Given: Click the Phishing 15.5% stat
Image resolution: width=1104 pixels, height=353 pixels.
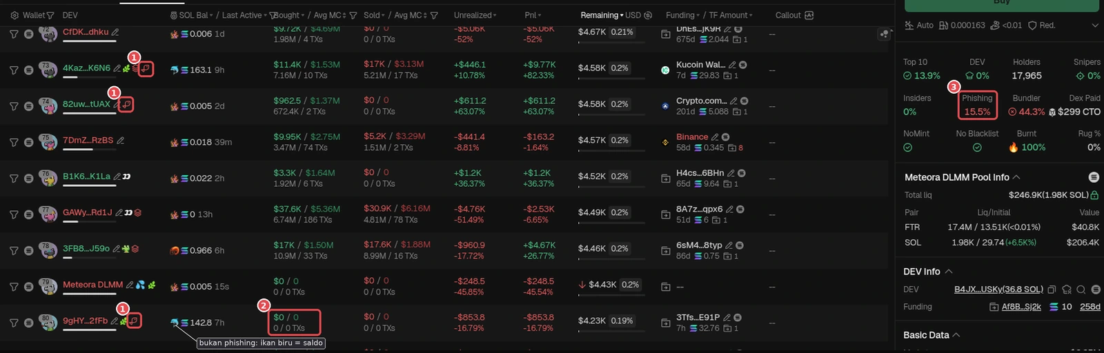Looking at the screenshot, I should pos(977,105).
